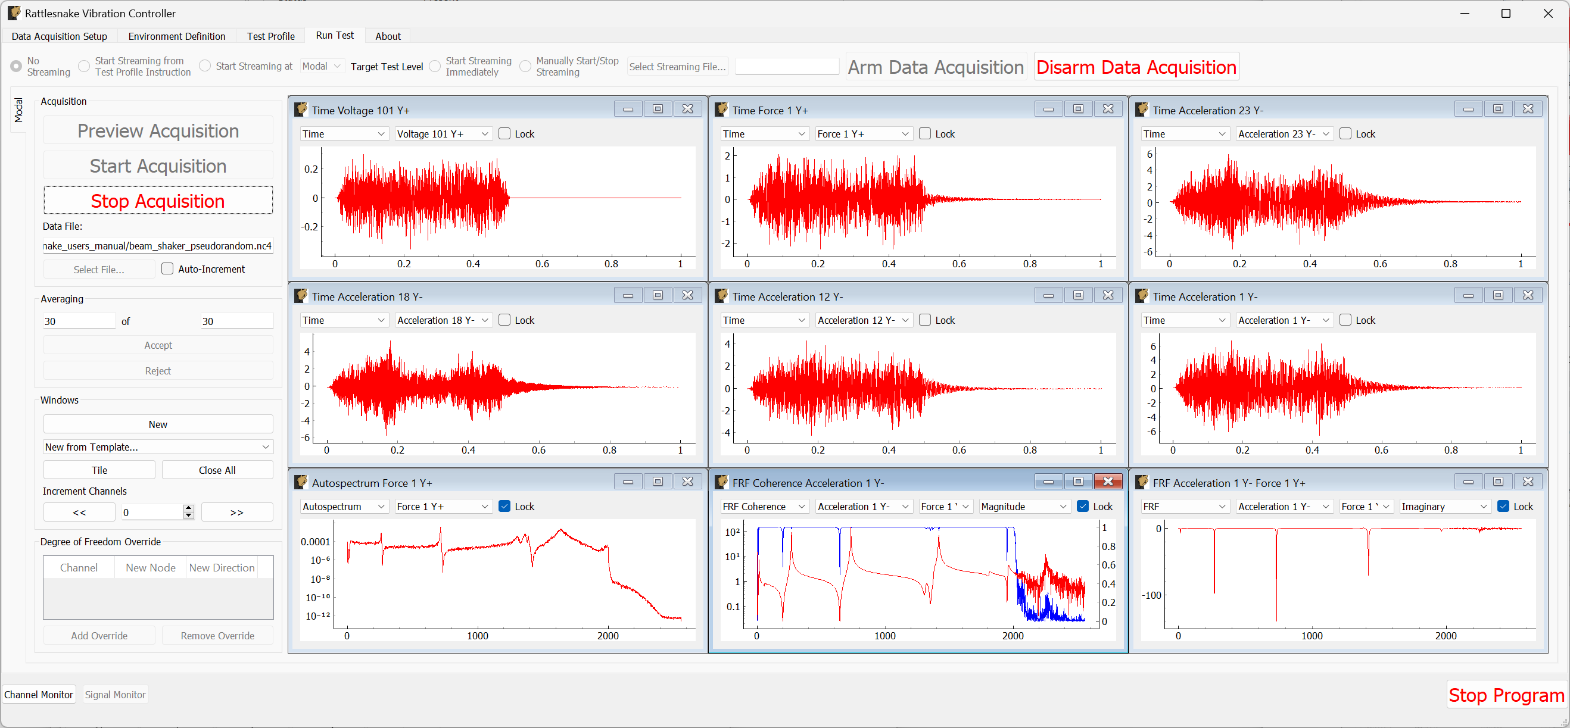
Task: Minimize the Time Force 1 Y+ plot window
Action: 1048,108
